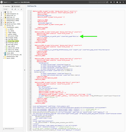Viewport: 126px width, 132px height.
Task: Expand the js folder
Action: (5, 29)
